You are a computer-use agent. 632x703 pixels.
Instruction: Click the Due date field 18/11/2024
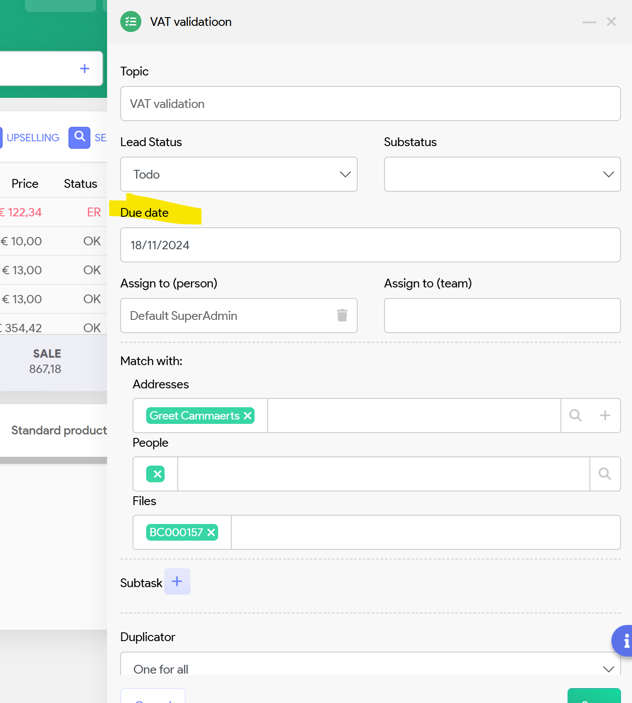[x=370, y=245]
